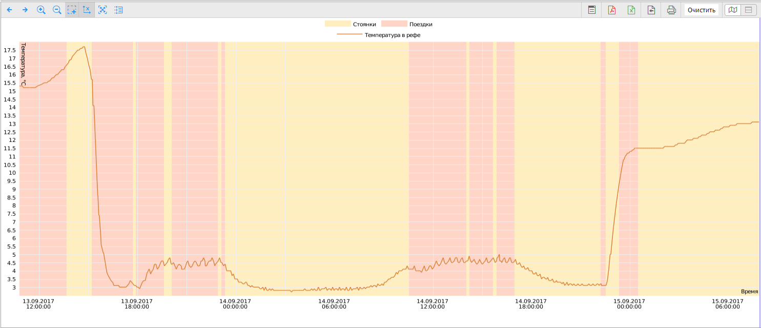Screen dimensions: 761x328
Task: Zoom in on the chart
Action: pyautogui.click(x=42, y=10)
